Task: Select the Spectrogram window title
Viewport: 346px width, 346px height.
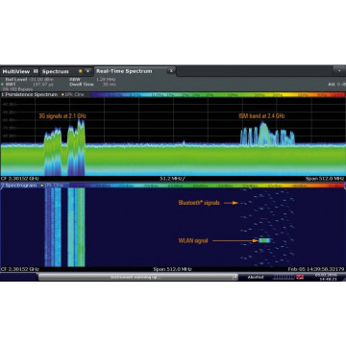Action: 19,185
